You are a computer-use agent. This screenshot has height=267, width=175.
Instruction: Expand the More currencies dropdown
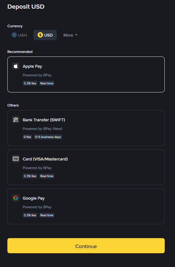pyautogui.click(x=70, y=35)
